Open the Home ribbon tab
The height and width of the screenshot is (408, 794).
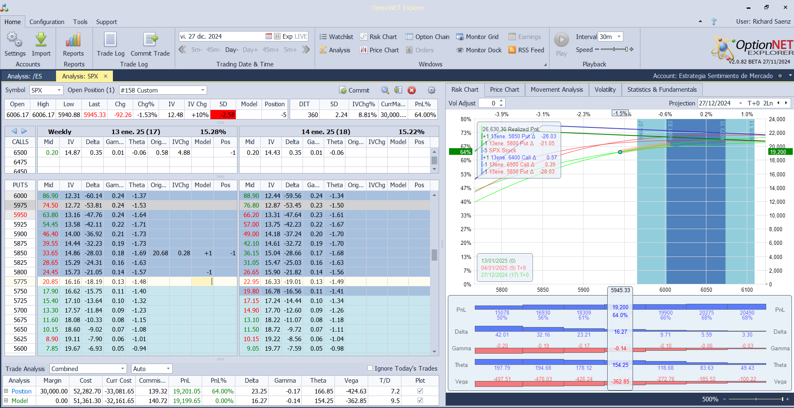[x=13, y=22]
